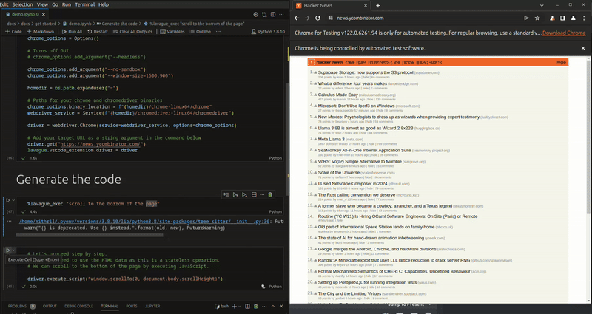This screenshot has height=314, width=592.
Task: Expand run options chevron beside execute_script cell
Action: pyautogui.click(x=13, y=250)
